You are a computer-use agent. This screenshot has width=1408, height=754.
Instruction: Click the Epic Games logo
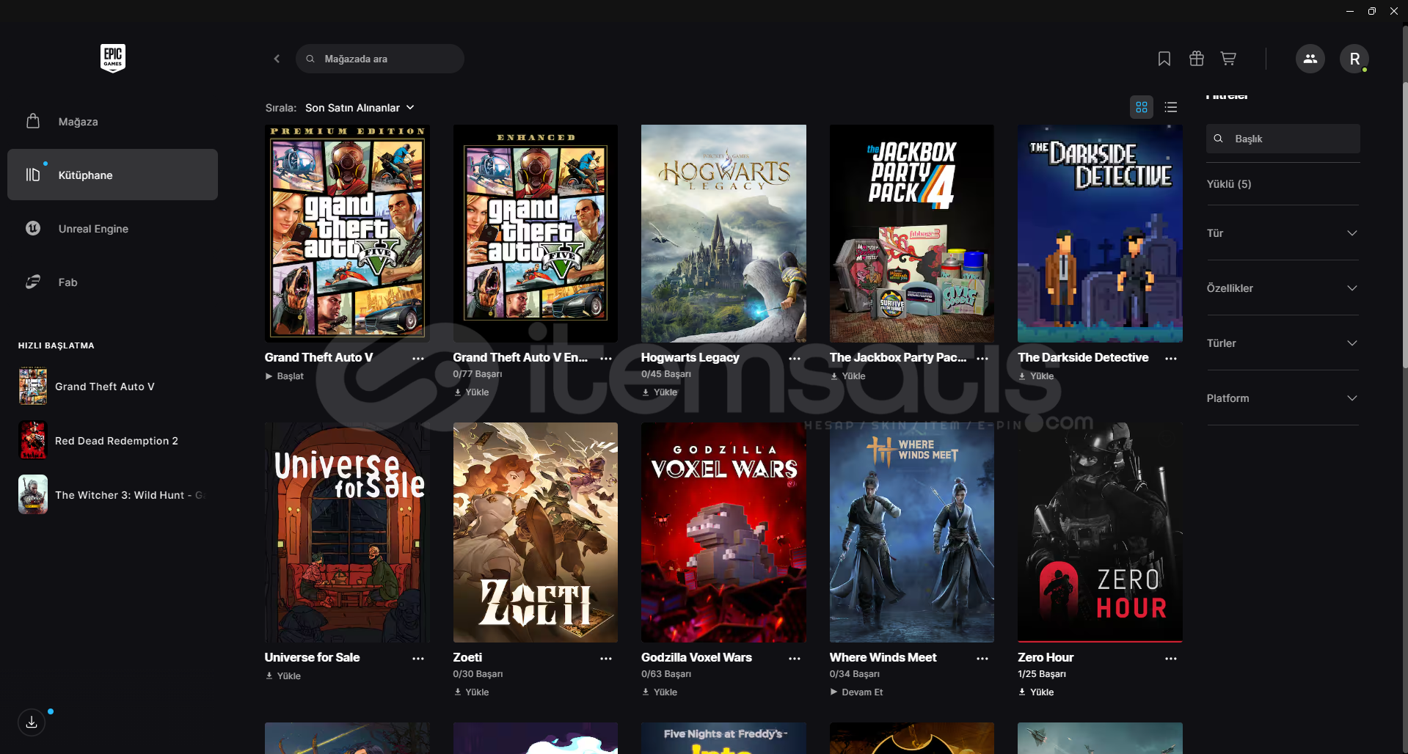[113, 58]
